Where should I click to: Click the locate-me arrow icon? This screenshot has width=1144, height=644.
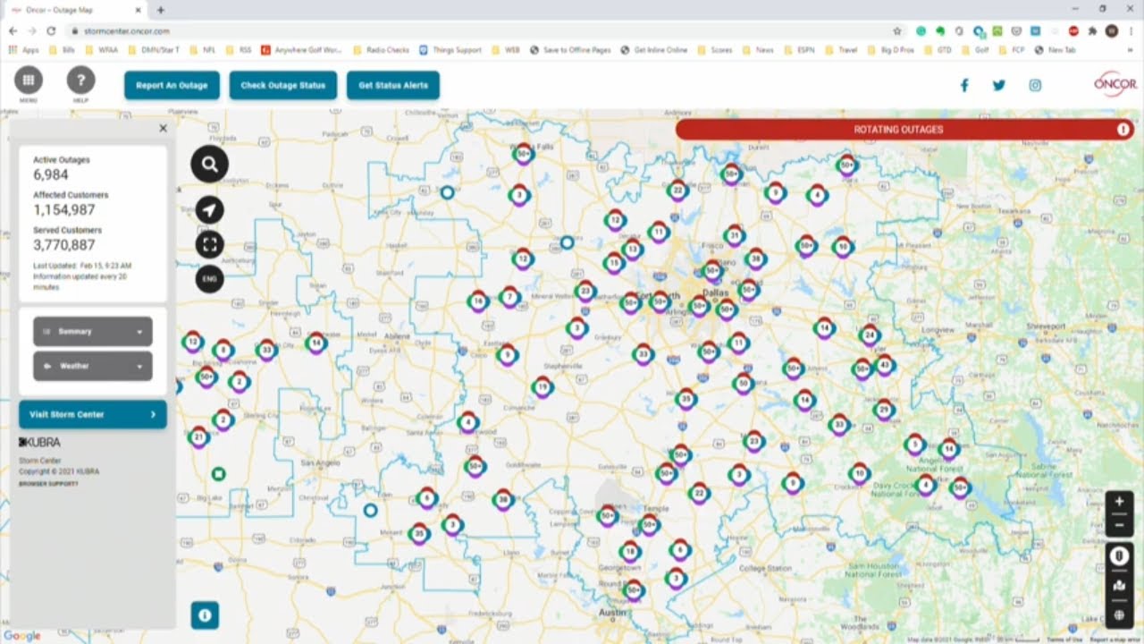(209, 210)
